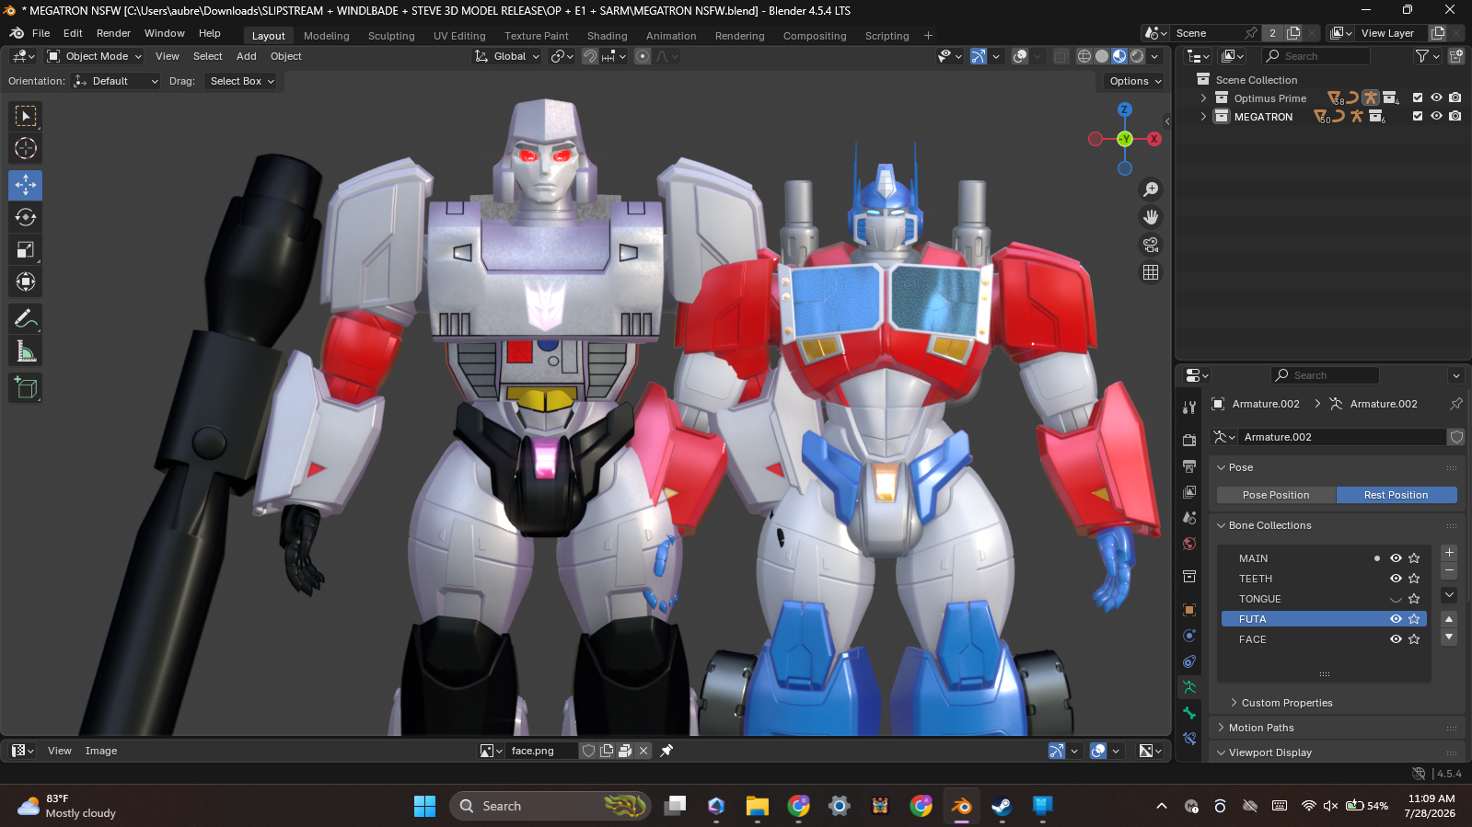1472x827 pixels.
Task: Move bone collection up with the up arrow
Action: point(1449,619)
